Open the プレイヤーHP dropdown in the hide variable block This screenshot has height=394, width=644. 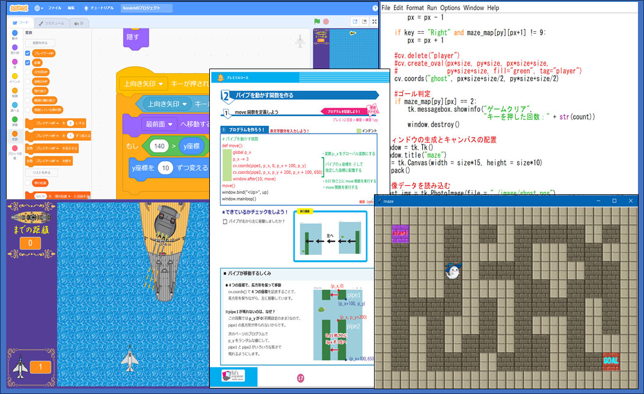coord(48,161)
